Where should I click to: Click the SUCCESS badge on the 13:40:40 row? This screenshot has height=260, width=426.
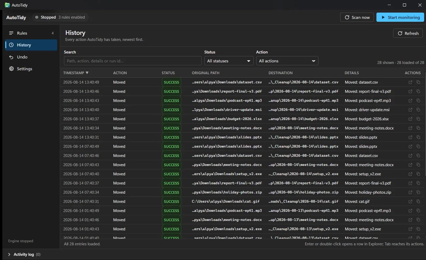coord(171,110)
